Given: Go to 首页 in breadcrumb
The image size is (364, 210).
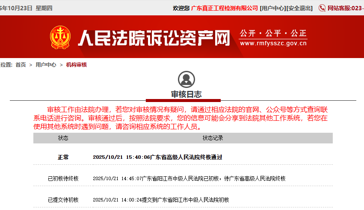Looking at the screenshot, I should pos(21,65).
